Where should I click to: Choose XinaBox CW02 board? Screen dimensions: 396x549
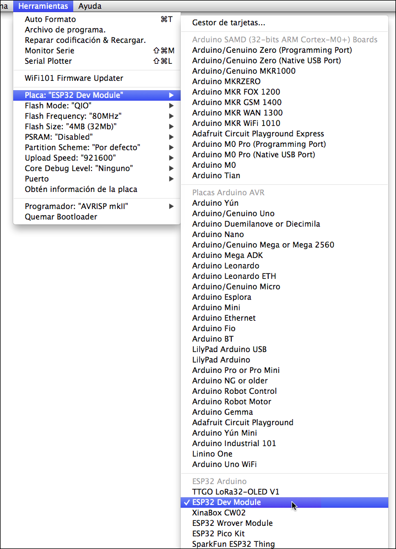(x=284, y=513)
